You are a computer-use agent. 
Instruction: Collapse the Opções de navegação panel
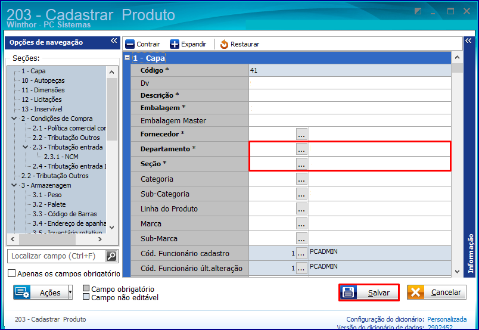(114, 41)
